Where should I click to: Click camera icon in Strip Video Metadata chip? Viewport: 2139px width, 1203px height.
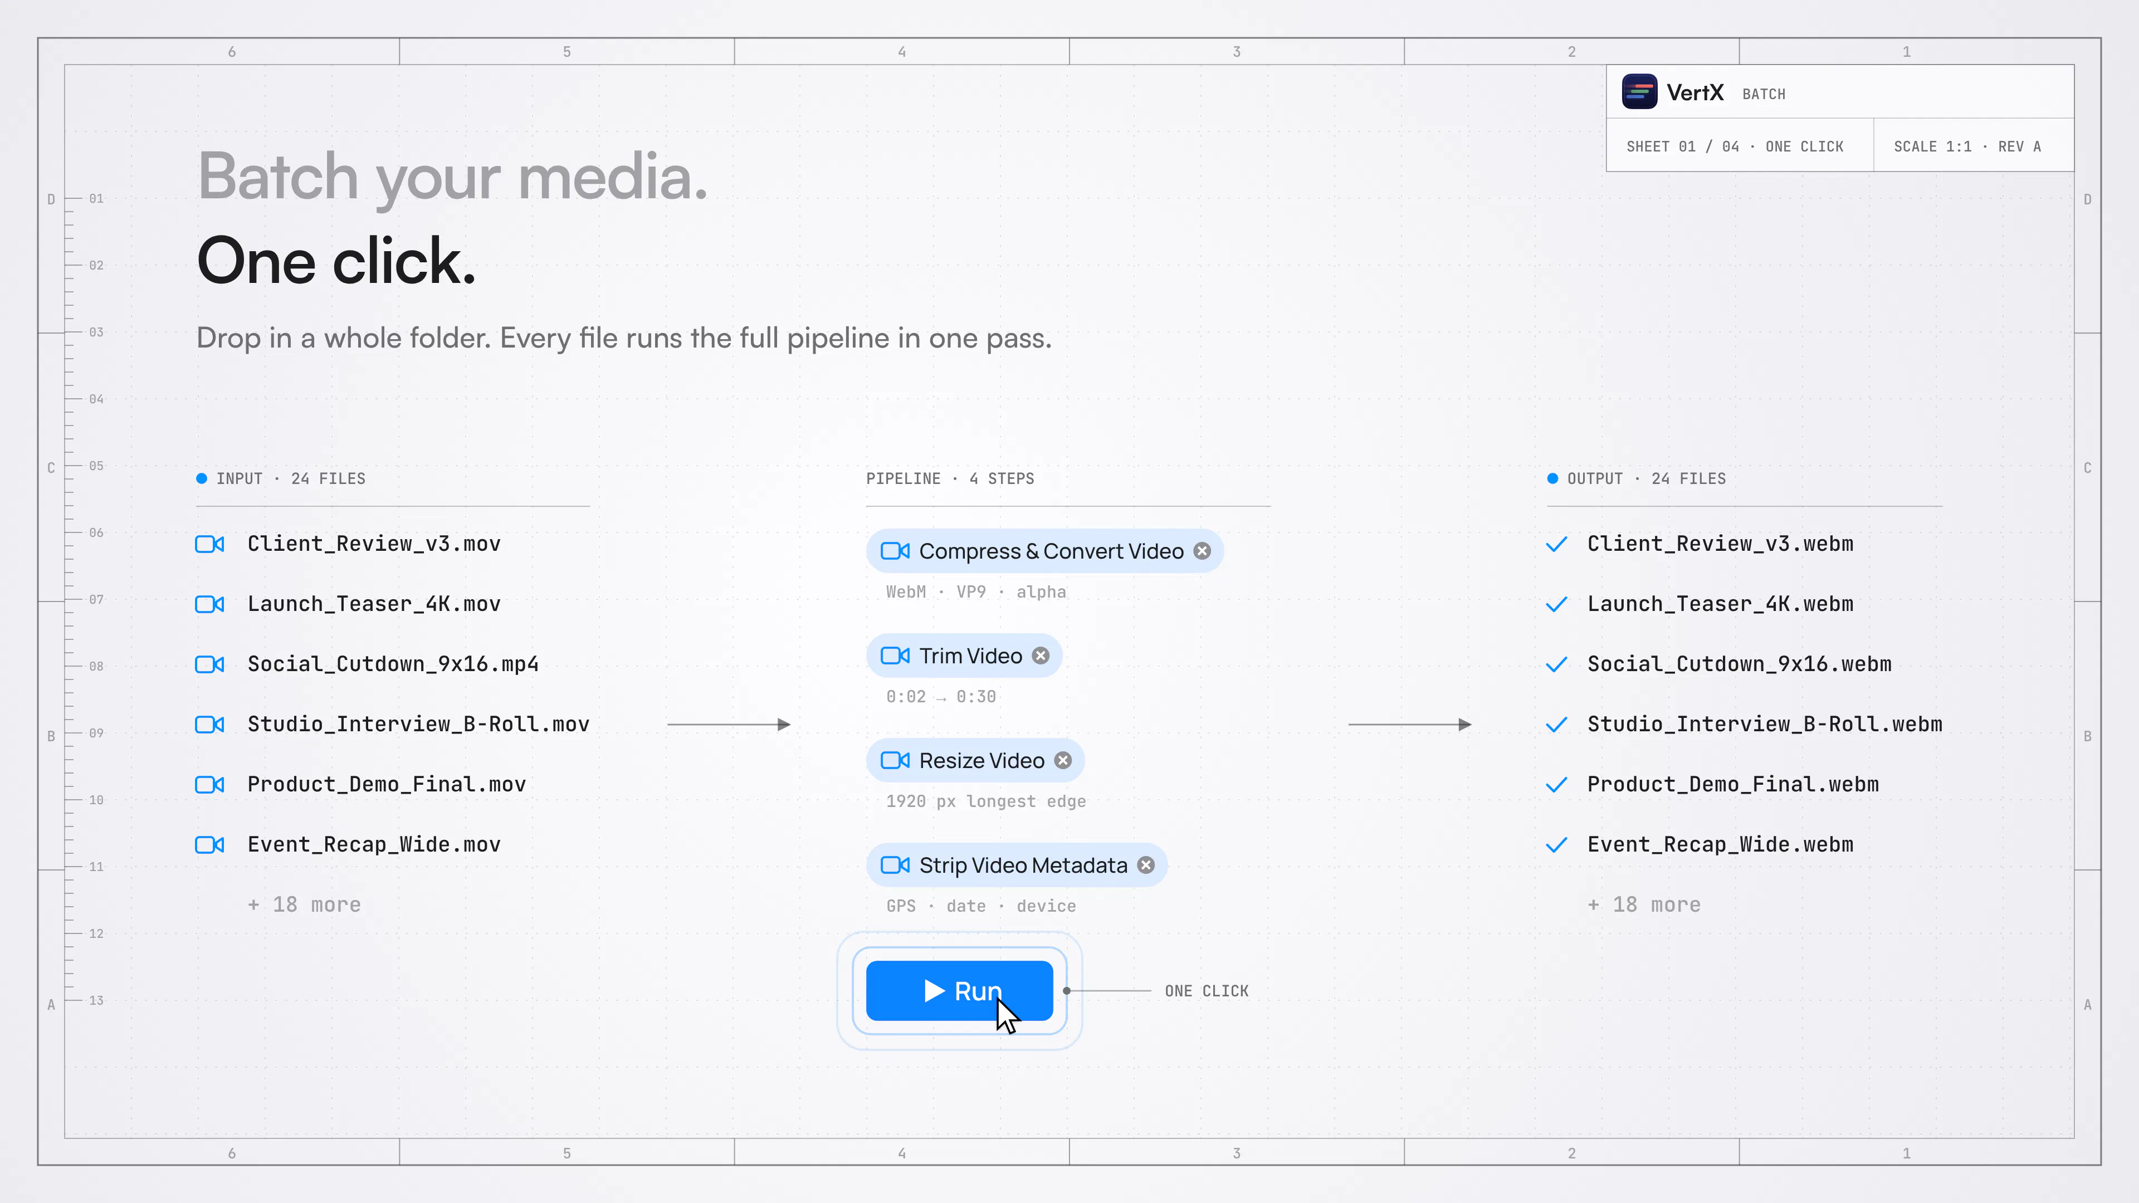895,865
